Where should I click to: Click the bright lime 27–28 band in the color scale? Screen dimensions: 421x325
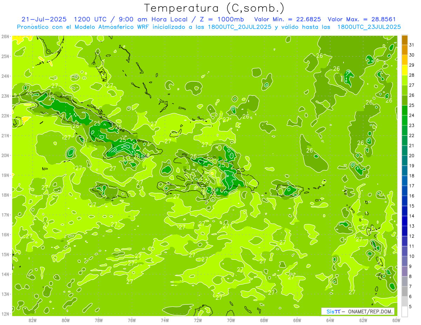(405, 80)
